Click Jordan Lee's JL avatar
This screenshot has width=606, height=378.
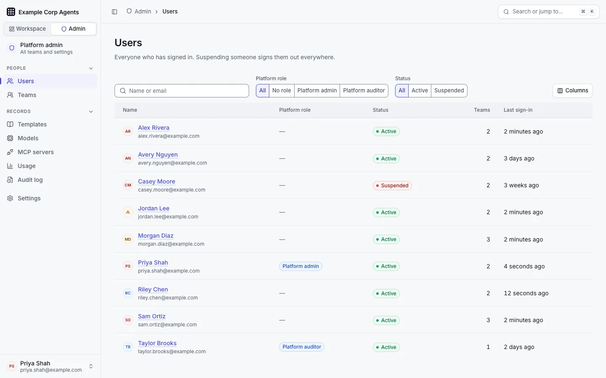[128, 212]
